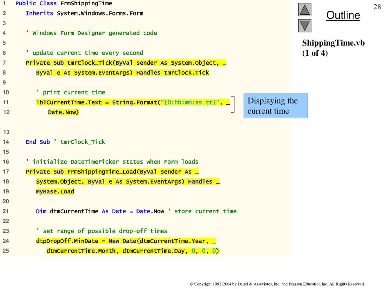Click line 1 Public Class FrmShippingTime
385x289 pixels.
64,3
